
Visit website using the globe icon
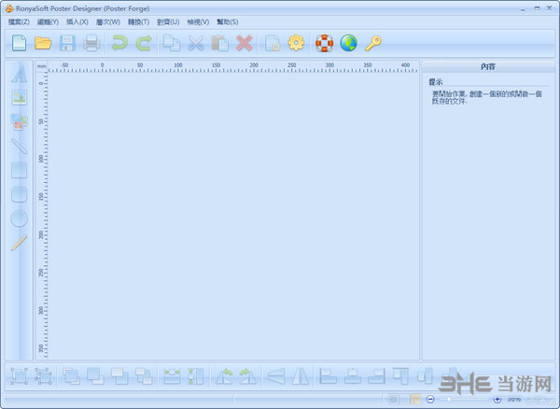coord(348,43)
